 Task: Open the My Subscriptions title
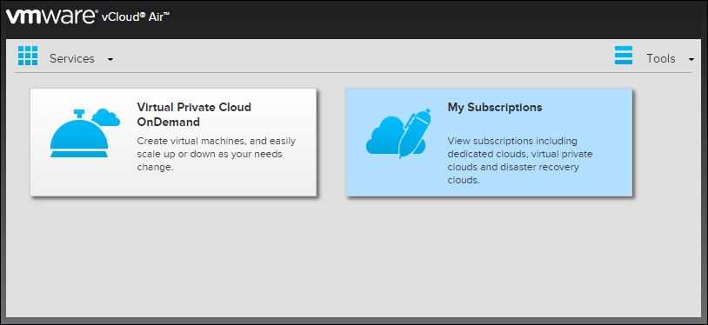point(494,108)
